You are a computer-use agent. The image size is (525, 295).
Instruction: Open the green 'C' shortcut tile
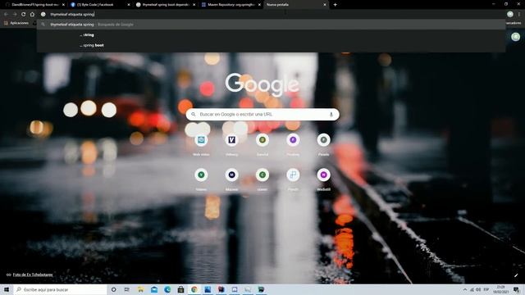click(262, 175)
